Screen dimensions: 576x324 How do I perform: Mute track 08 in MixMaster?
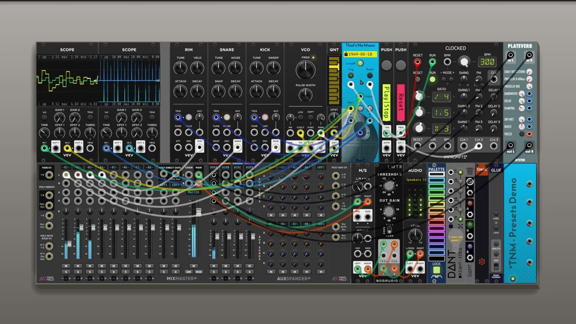point(149,266)
